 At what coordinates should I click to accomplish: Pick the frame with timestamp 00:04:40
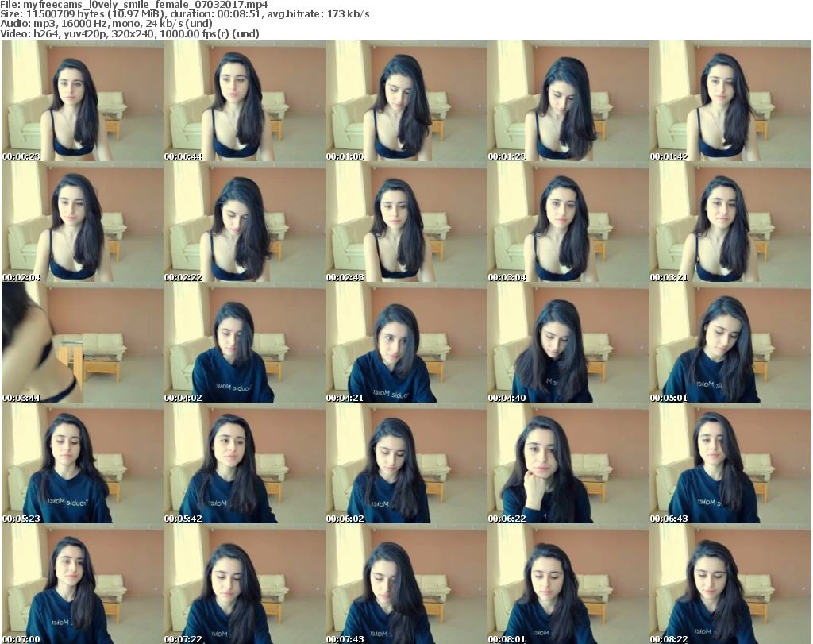tap(568, 343)
